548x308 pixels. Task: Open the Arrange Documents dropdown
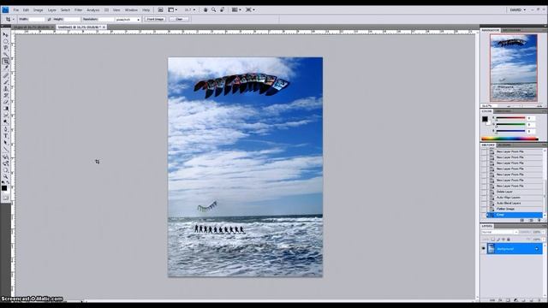click(236, 9)
